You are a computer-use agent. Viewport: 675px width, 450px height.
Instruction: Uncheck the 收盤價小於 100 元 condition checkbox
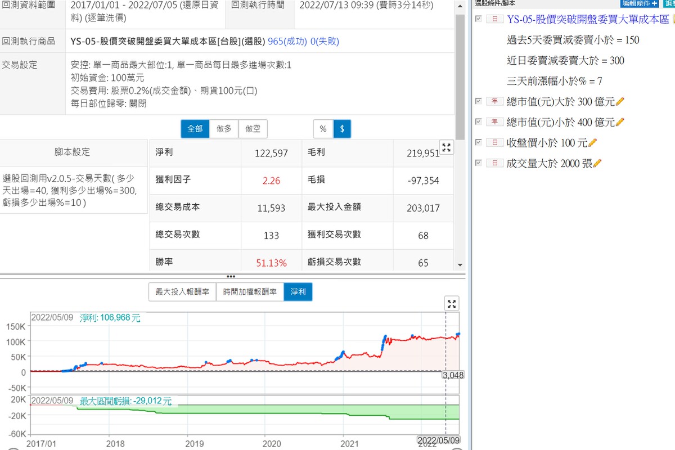coord(478,143)
